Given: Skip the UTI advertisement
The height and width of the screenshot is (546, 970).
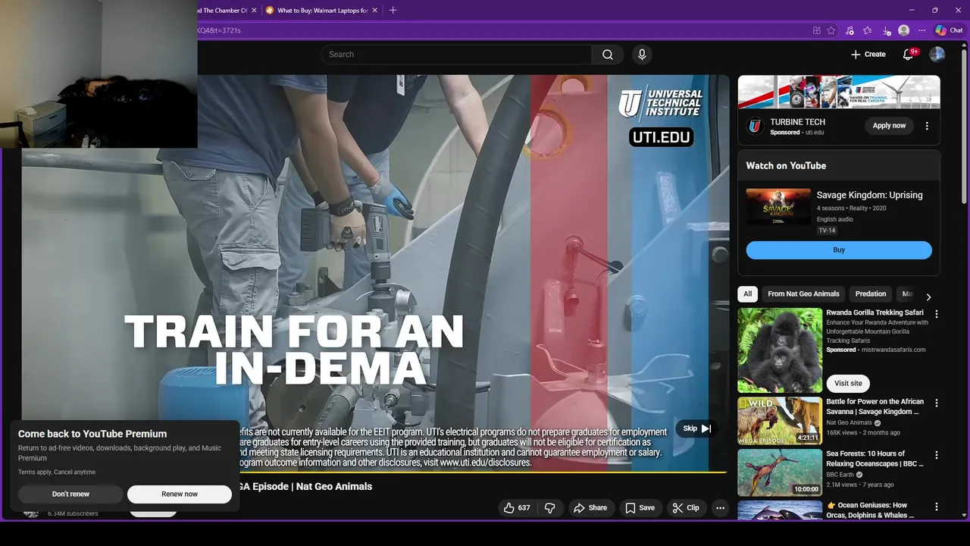Looking at the screenshot, I should (x=696, y=428).
